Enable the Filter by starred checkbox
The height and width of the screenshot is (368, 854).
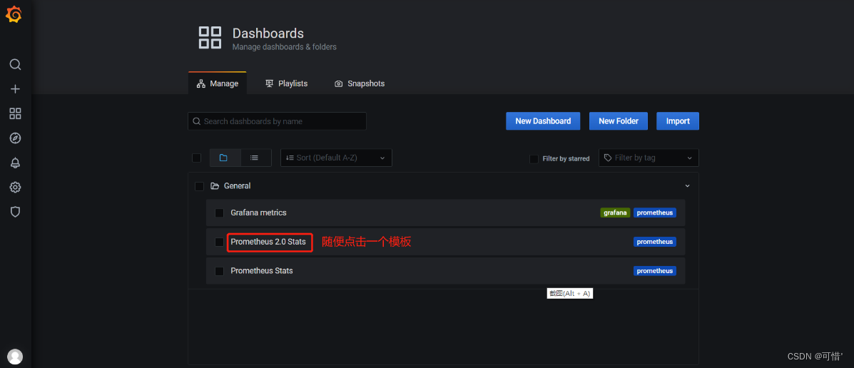[534, 159]
